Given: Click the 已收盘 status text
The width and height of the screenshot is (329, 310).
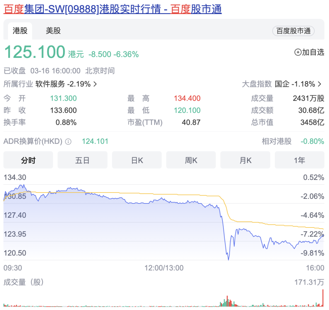Looking at the screenshot, I should 15,71.
